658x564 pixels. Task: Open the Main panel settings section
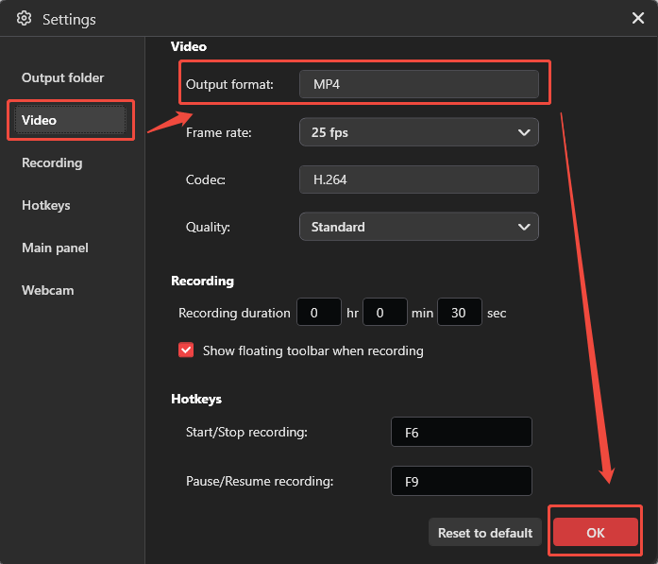(55, 248)
